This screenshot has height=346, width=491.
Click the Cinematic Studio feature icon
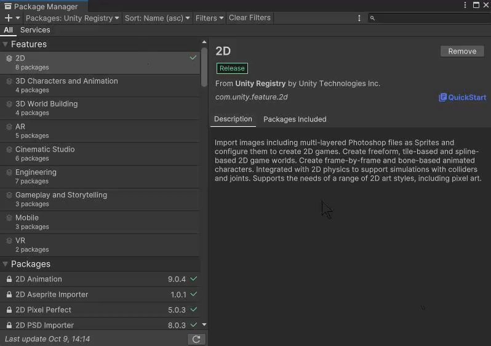coord(9,150)
